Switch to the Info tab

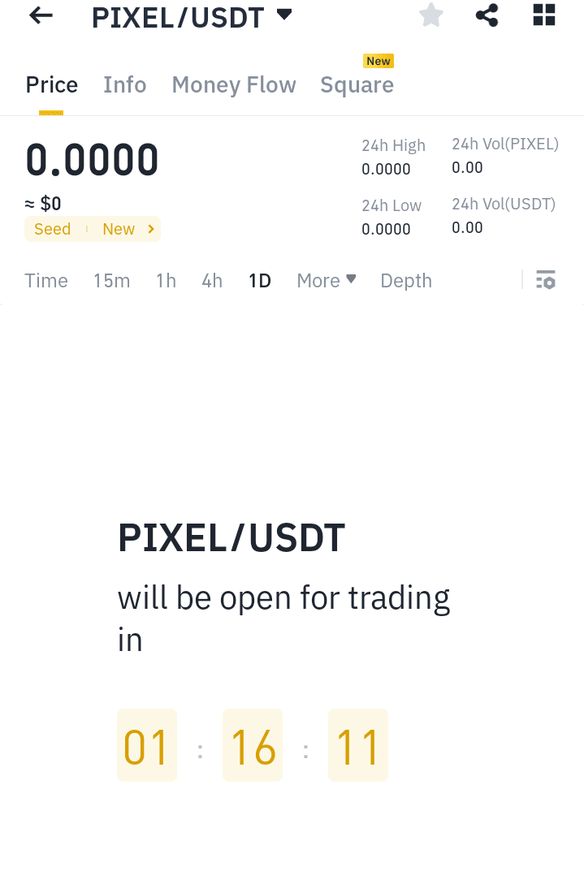(x=124, y=84)
